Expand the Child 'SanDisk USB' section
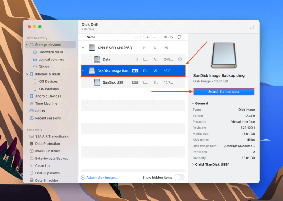 (193, 164)
